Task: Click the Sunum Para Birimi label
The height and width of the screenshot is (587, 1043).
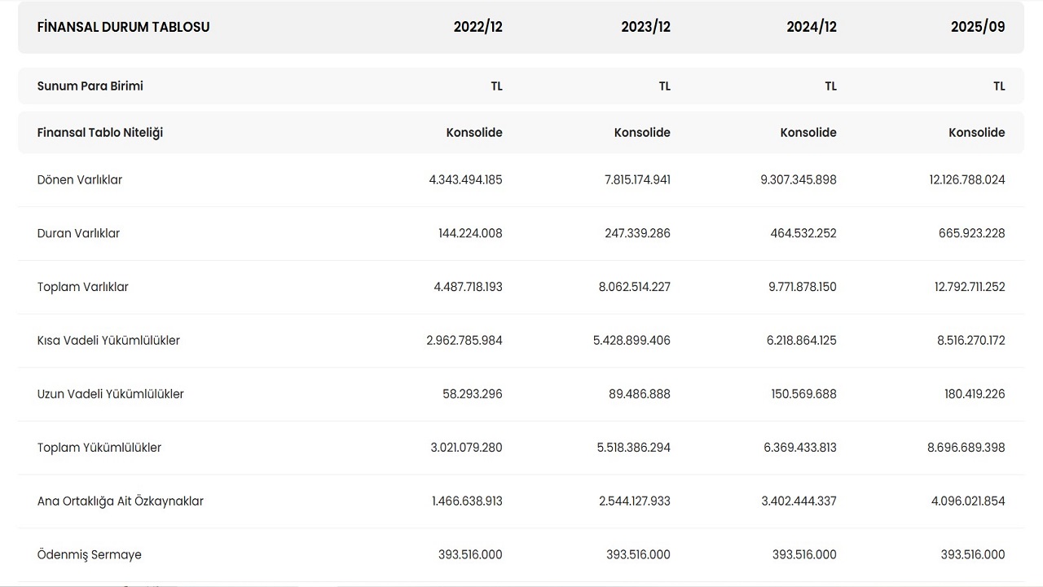Action: (x=90, y=86)
